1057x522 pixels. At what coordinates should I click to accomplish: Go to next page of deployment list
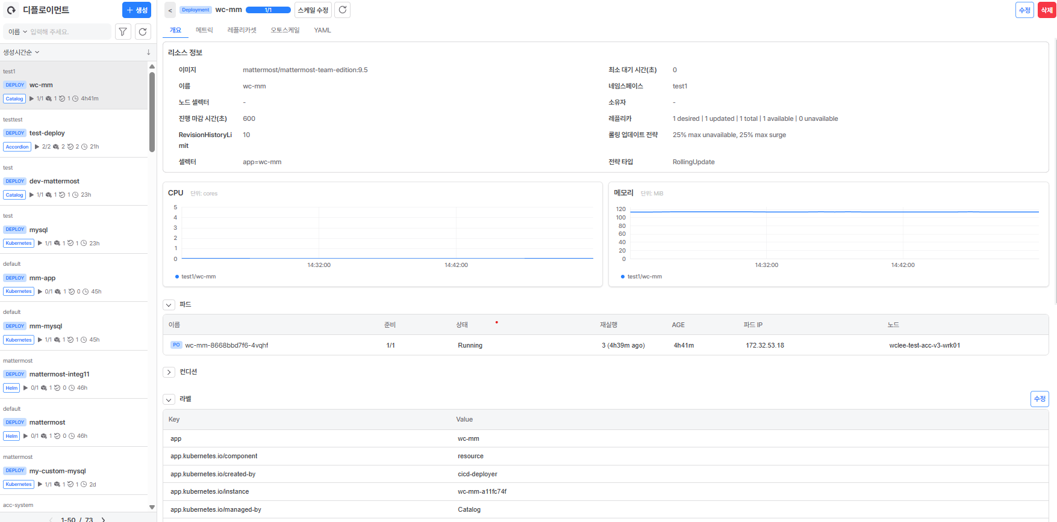point(104,519)
